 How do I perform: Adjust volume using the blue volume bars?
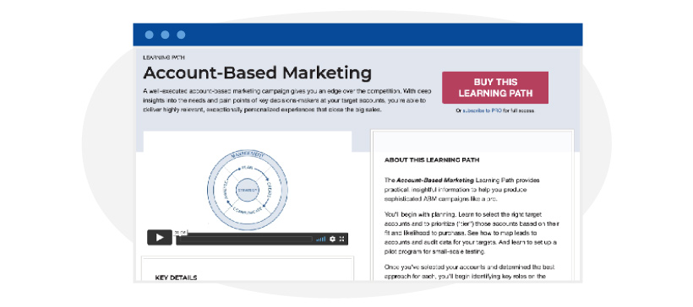[321, 239]
